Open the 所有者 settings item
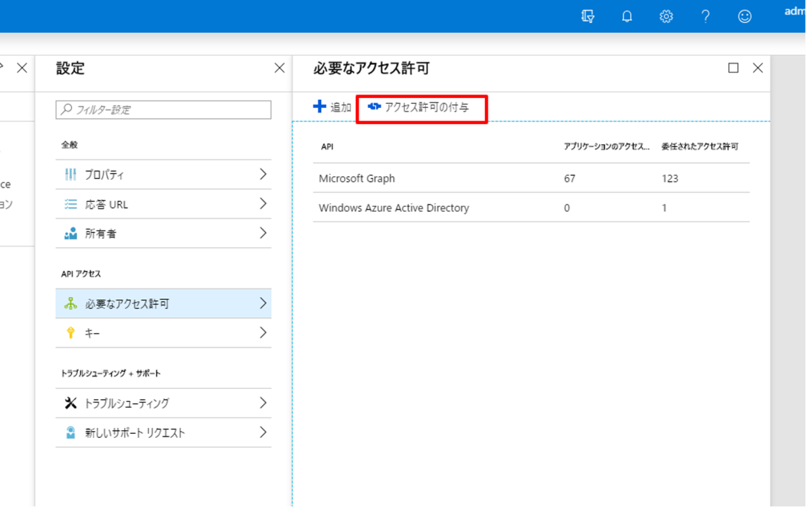Viewport: 806px width, 507px height. point(163,233)
